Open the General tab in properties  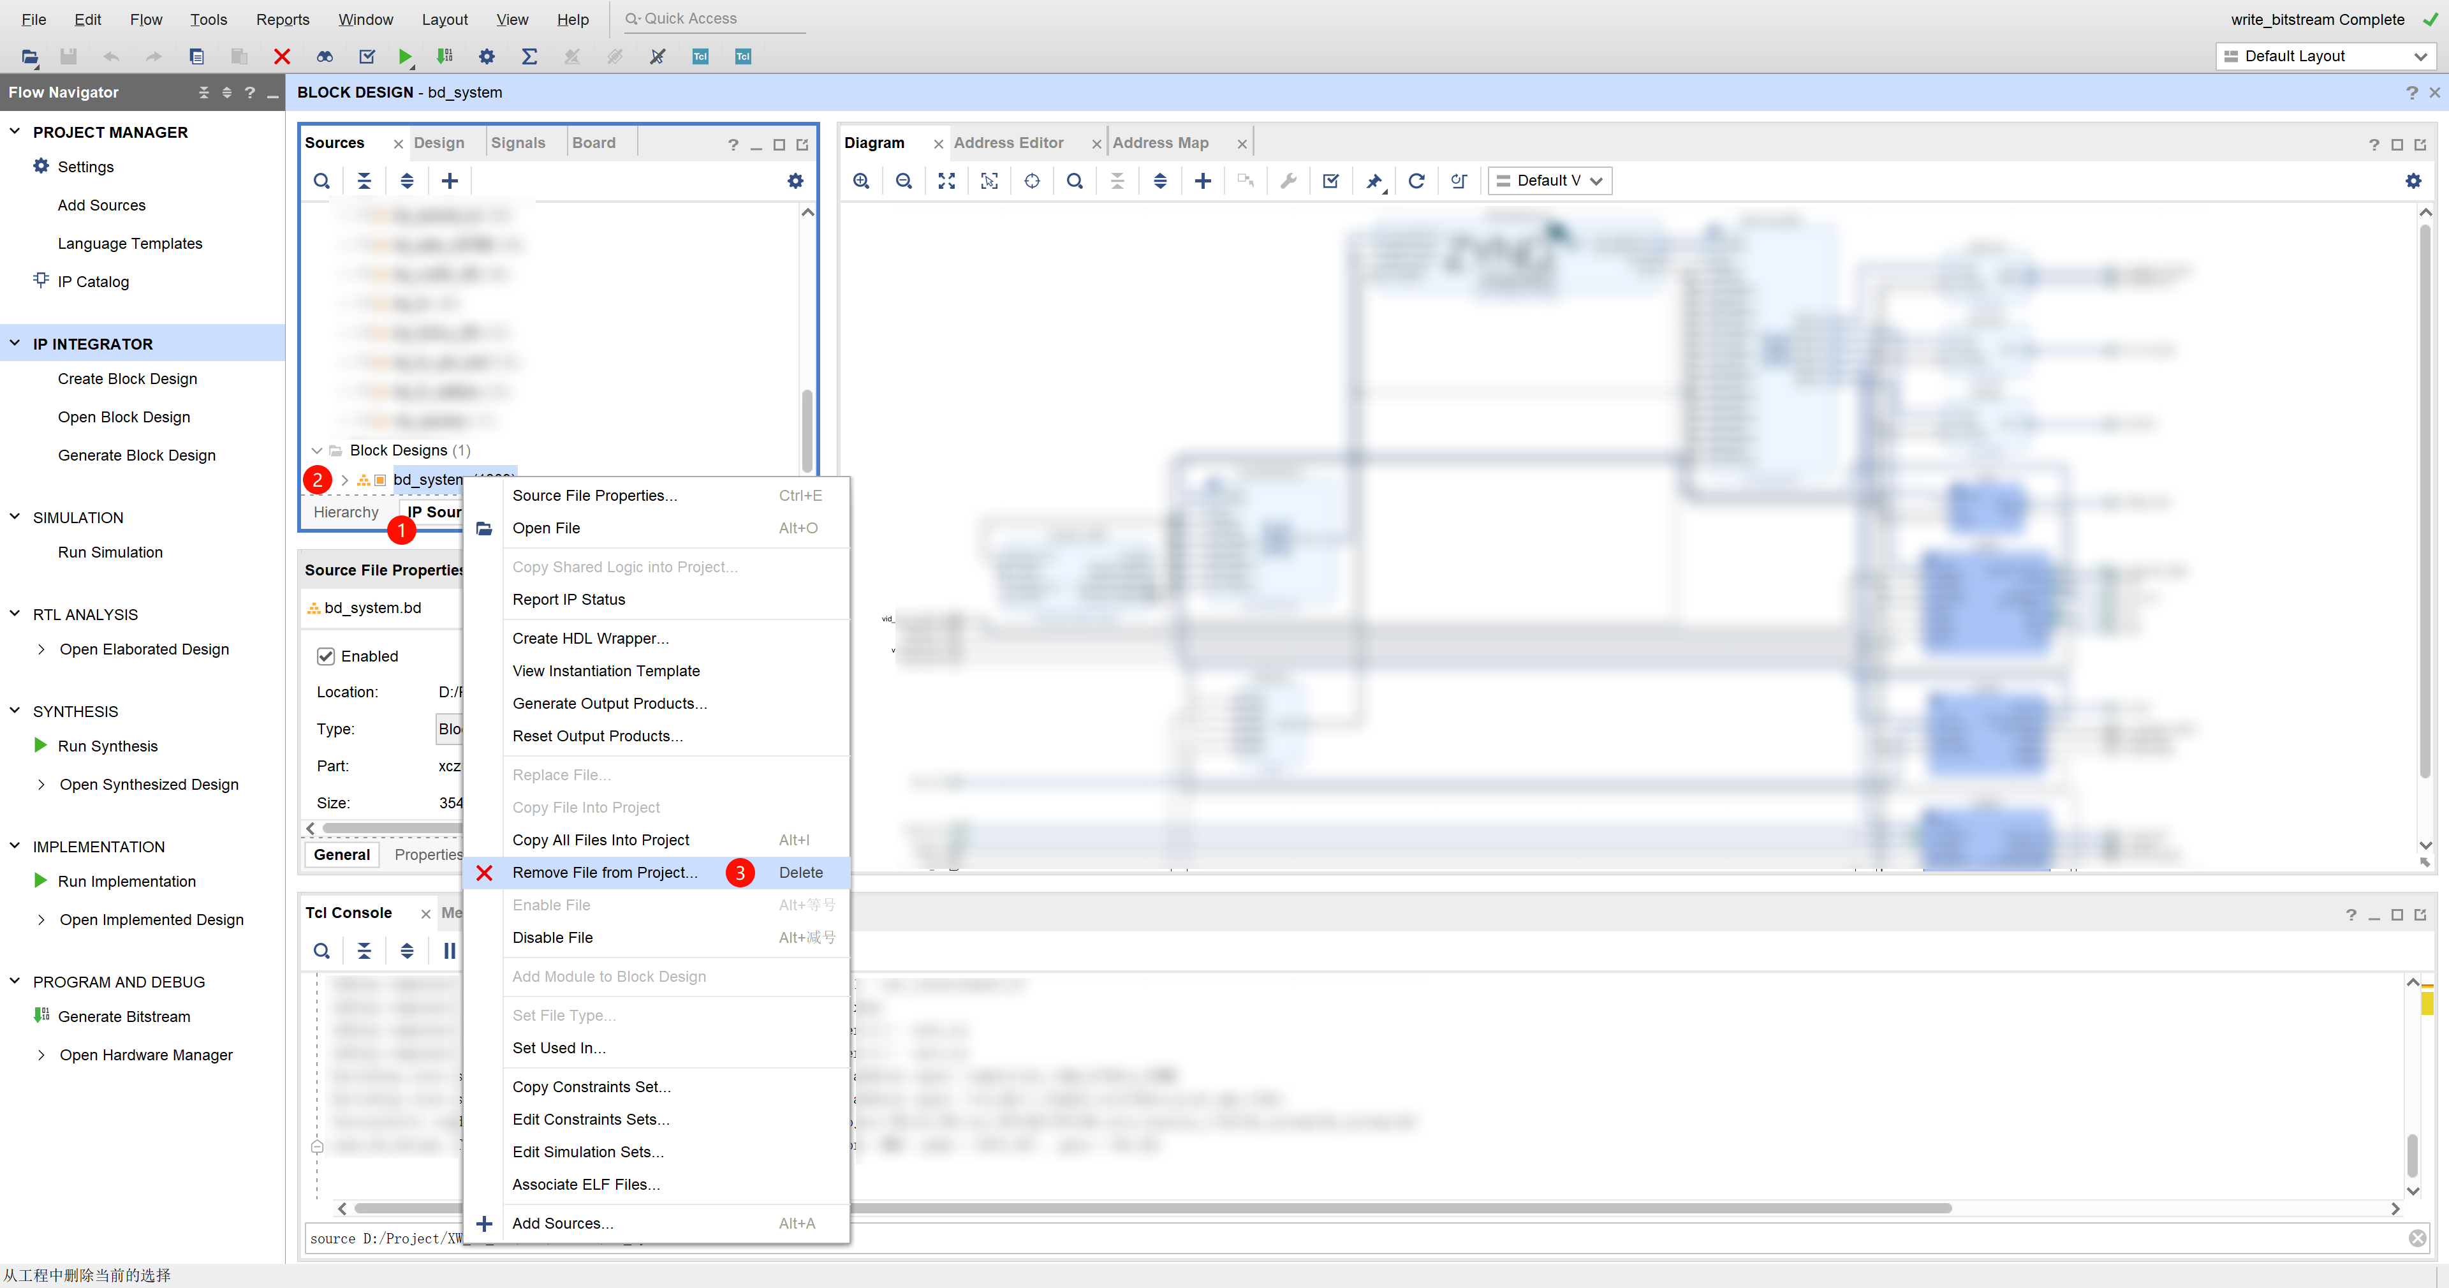(342, 854)
